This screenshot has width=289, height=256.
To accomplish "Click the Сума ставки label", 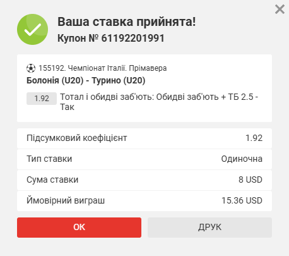I will [x=52, y=180].
